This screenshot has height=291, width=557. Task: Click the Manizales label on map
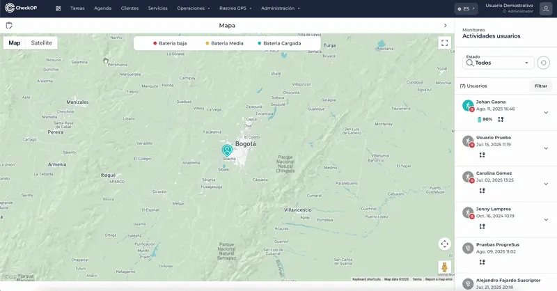77,102
